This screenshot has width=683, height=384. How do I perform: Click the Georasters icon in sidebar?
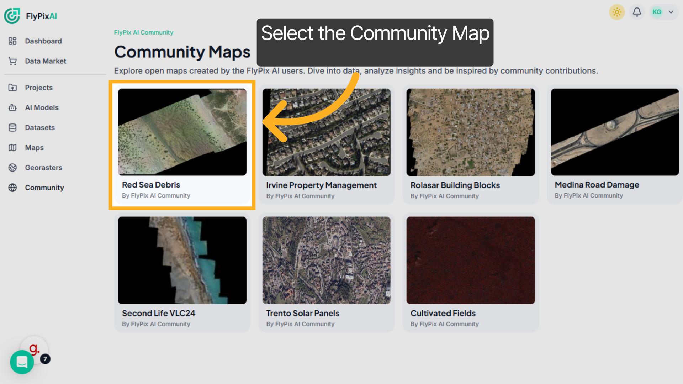(x=12, y=168)
